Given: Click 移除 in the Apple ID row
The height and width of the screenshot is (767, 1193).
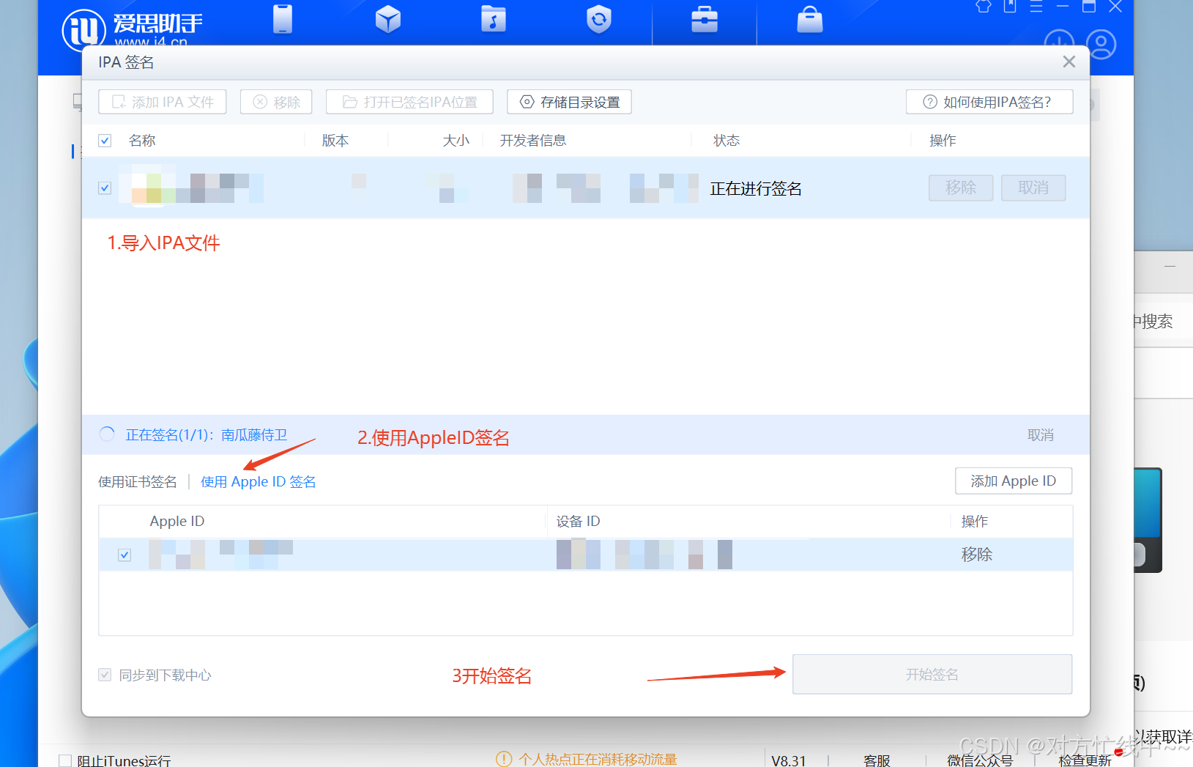Looking at the screenshot, I should tap(977, 555).
